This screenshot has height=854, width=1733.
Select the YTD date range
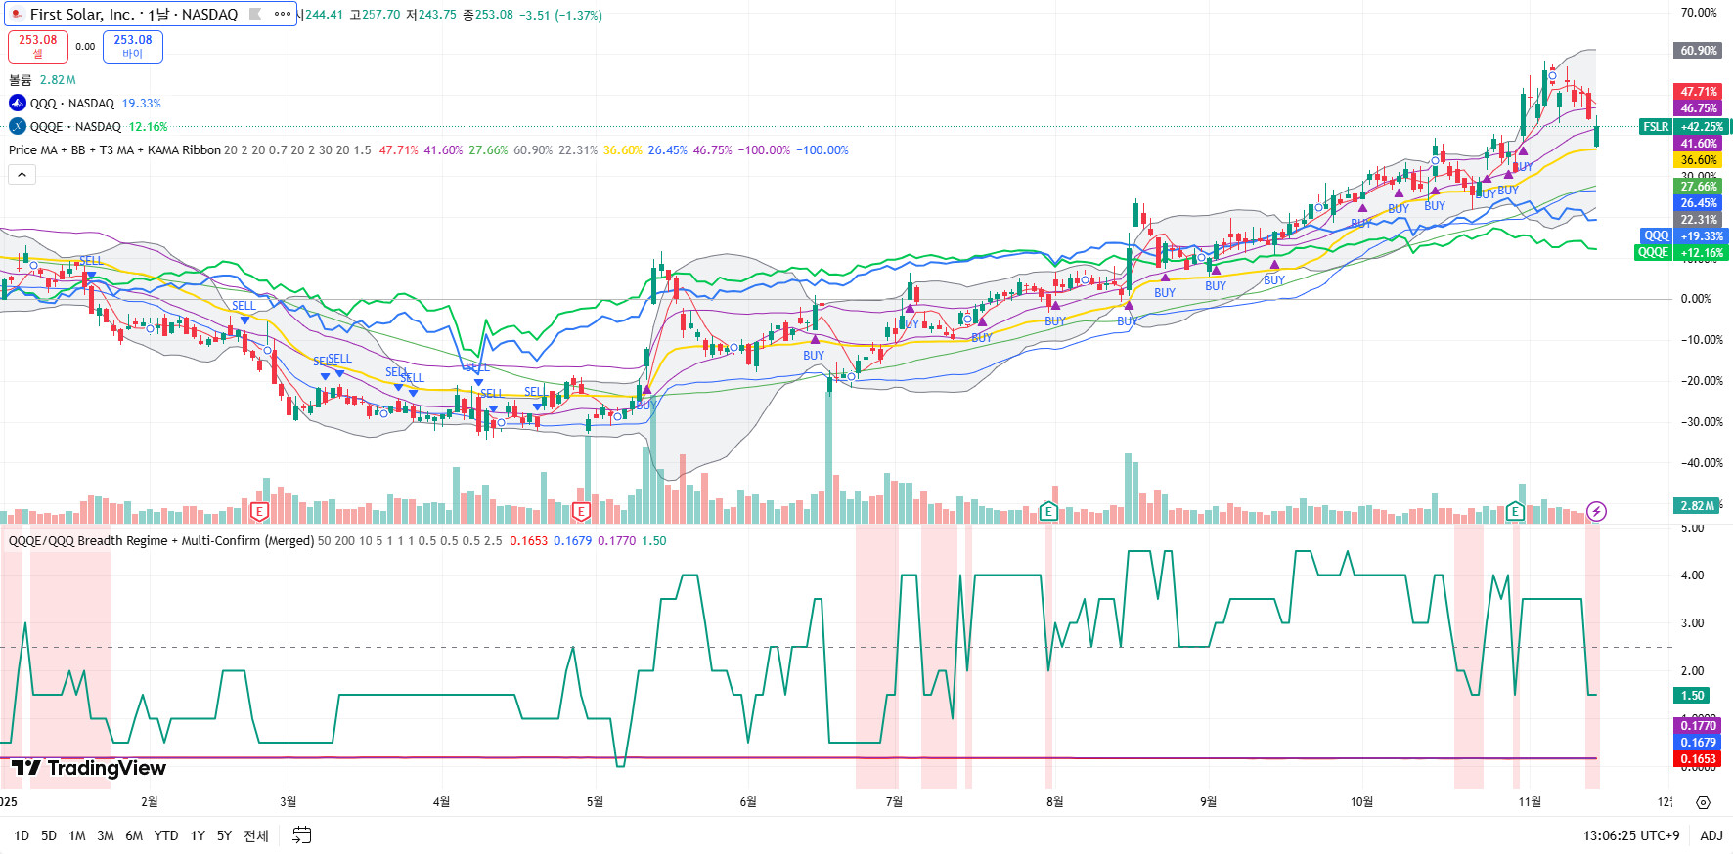[x=166, y=835]
